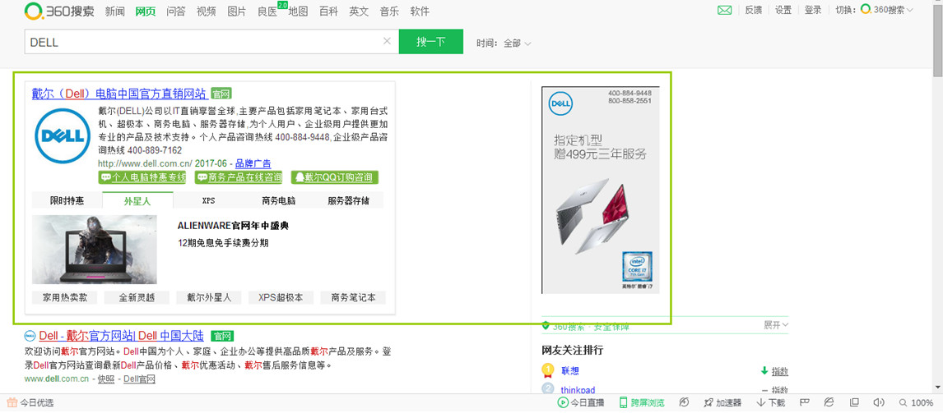
Task: Open the Dell laptops banner ad on the right
Action: (x=600, y=190)
